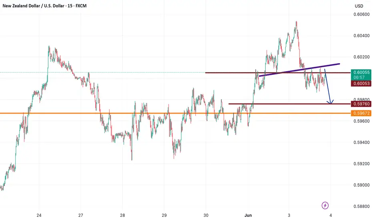Click the Jun date label on time axis
The width and height of the screenshot is (373, 220).
point(248,215)
